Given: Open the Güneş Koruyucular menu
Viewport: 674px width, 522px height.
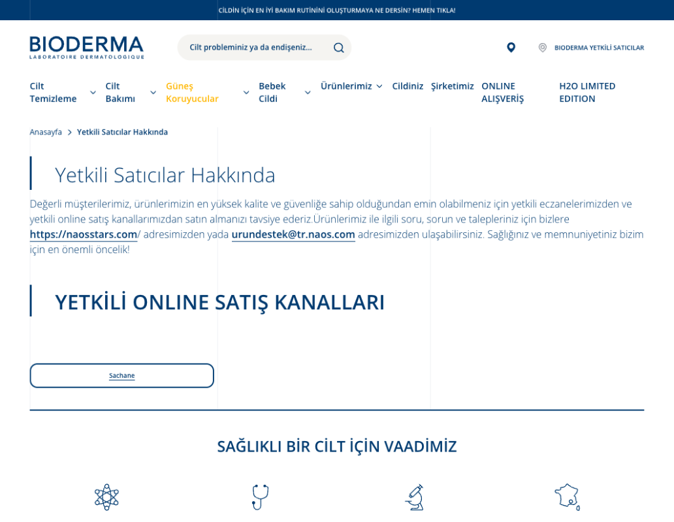Looking at the screenshot, I should (x=192, y=92).
